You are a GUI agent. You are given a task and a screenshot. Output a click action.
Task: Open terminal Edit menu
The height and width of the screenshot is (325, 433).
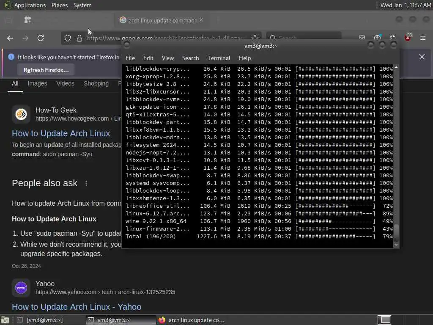pos(148,58)
